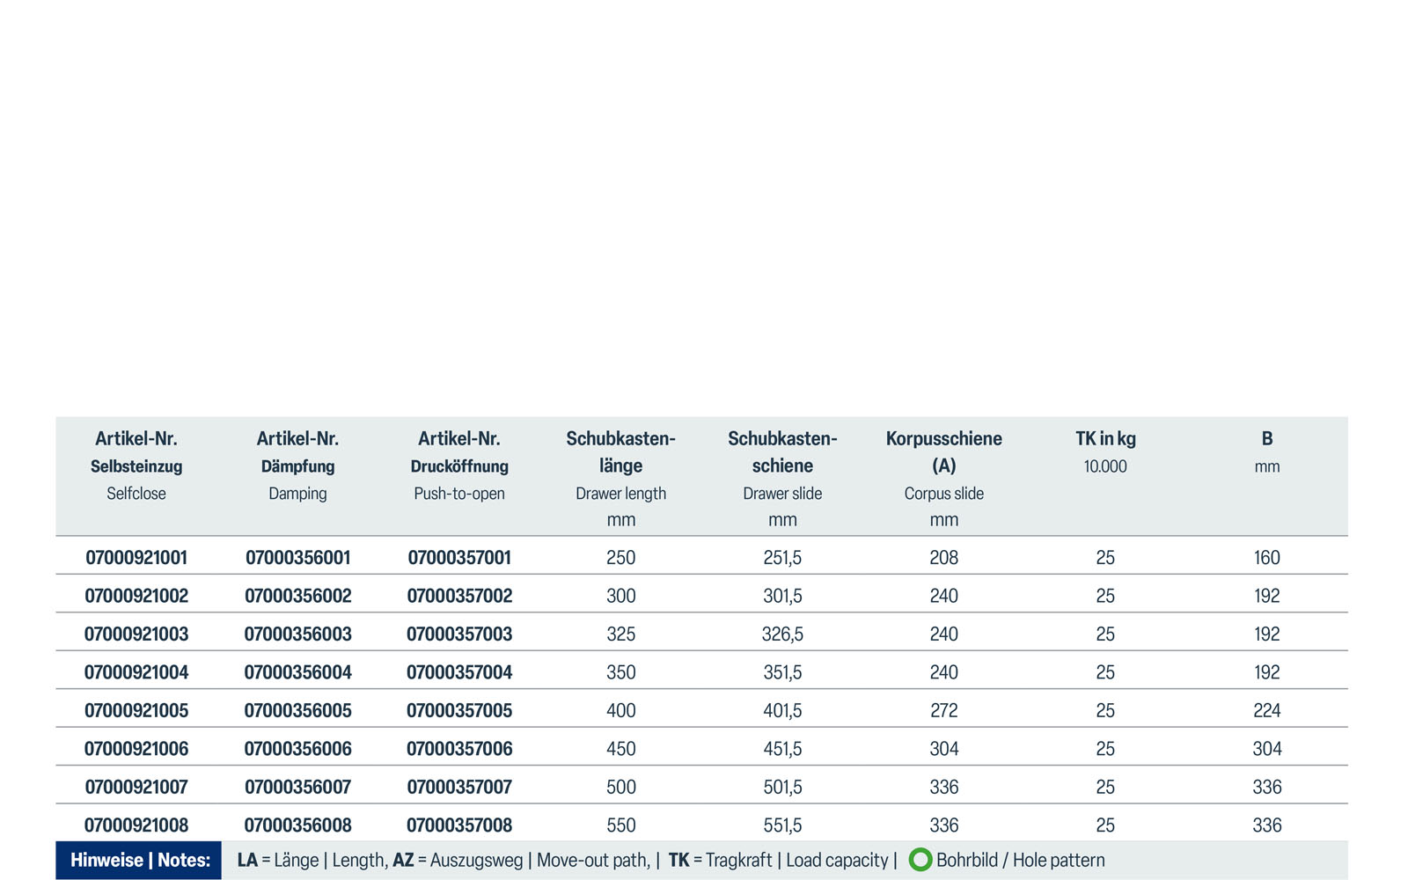This screenshot has height=880, width=1408.
Task: Select article number 07000356008
Action: pos(297,825)
